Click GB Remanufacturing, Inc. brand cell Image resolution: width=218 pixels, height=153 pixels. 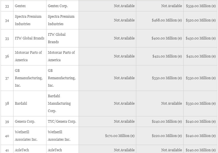click(x=30, y=78)
